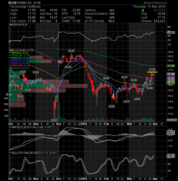The image size is (178, 181).
Task: Click the 17.00 price annotation
Action: pyautogui.click(x=36, y=72)
